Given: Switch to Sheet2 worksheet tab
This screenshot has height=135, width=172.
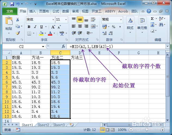Looking at the screenshot, I should coord(43,125).
